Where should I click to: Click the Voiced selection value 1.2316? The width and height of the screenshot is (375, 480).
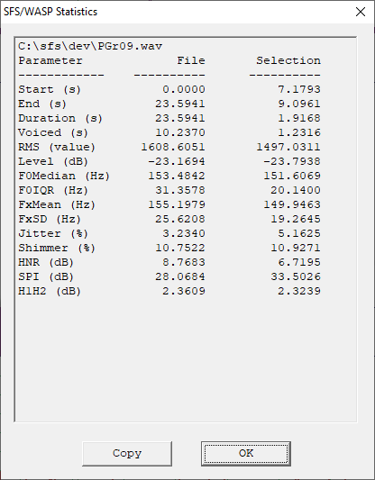tap(299, 132)
